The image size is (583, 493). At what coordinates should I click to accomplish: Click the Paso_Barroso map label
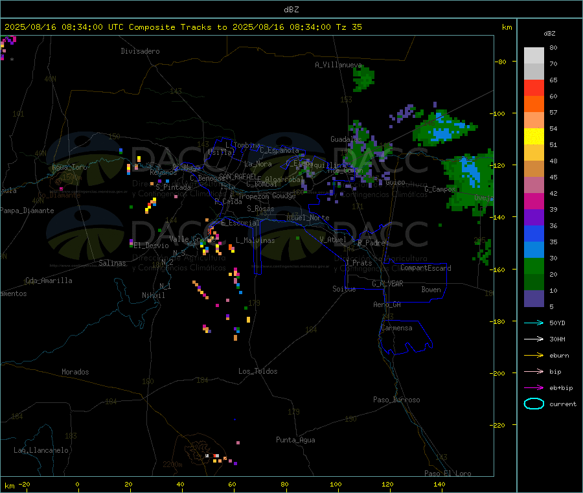396,400
